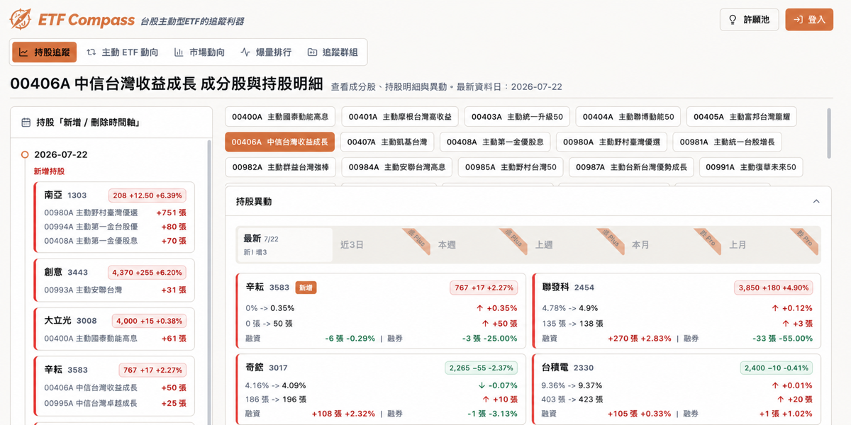Click the login arrow icon beside 登入

click(799, 20)
